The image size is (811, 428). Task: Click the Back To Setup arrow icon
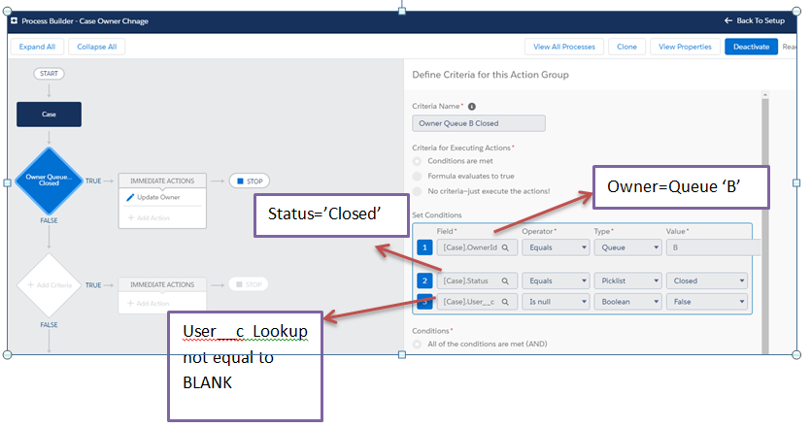pyautogui.click(x=728, y=20)
